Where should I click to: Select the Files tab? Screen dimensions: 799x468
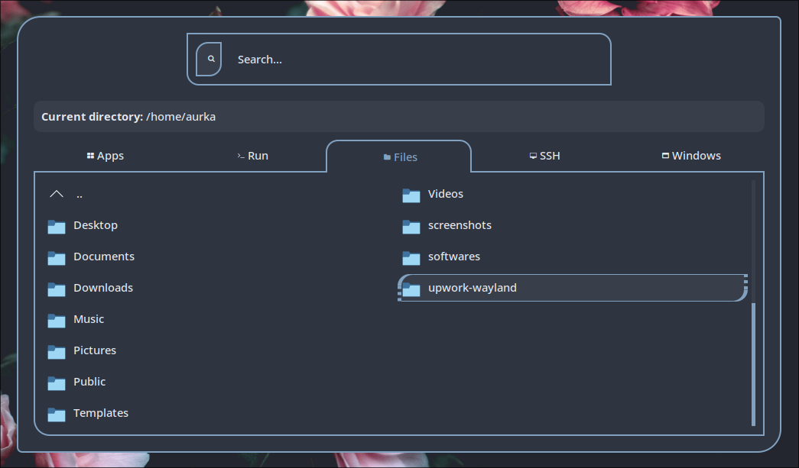pos(400,157)
